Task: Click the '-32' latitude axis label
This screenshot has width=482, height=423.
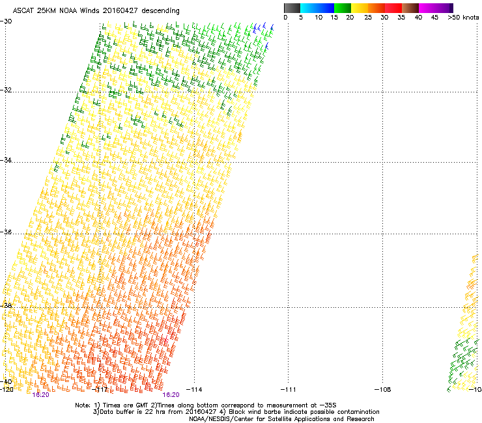Action: pos(6,90)
